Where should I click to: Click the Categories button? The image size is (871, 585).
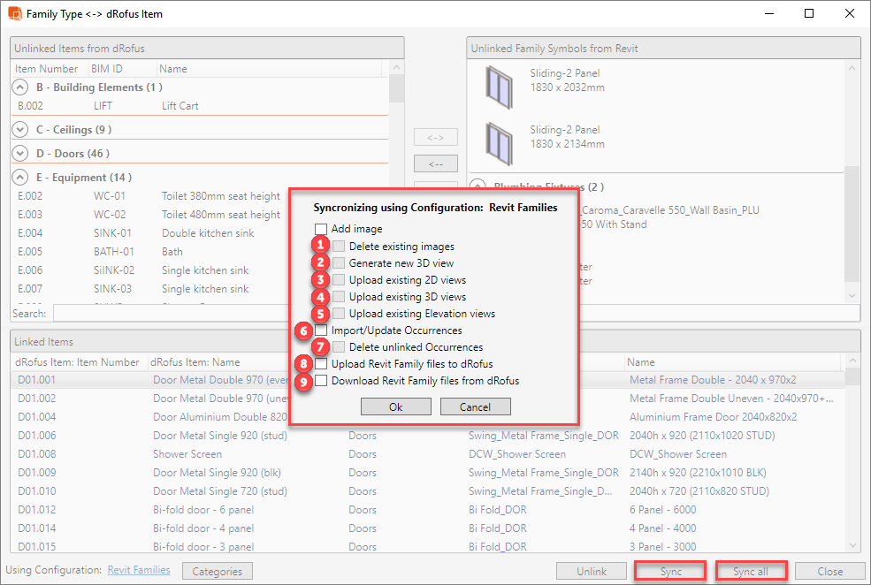[218, 572]
